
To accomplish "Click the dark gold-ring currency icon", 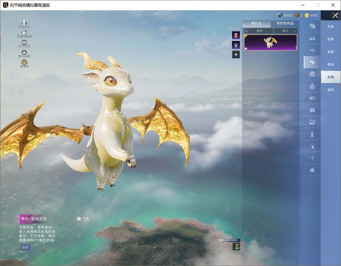I will pyautogui.click(x=297, y=15).
